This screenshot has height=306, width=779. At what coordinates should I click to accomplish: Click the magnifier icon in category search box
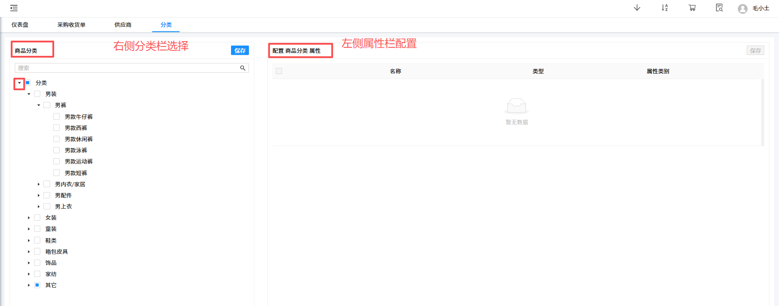[243, 68]
